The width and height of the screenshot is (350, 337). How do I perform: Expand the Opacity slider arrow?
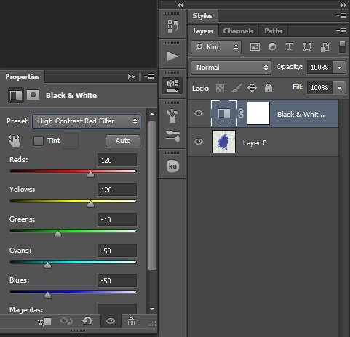tap(339, 68)
